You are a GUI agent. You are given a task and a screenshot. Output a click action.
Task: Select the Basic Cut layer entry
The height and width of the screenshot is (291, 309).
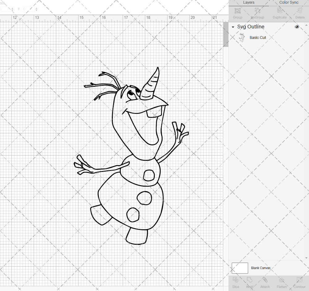click(258, 37)
